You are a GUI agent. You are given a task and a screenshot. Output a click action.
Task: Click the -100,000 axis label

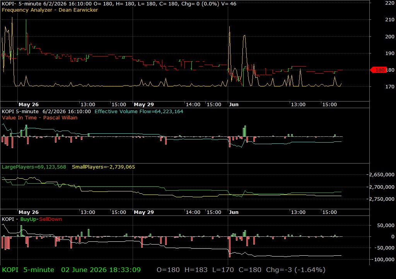point(383,259)
